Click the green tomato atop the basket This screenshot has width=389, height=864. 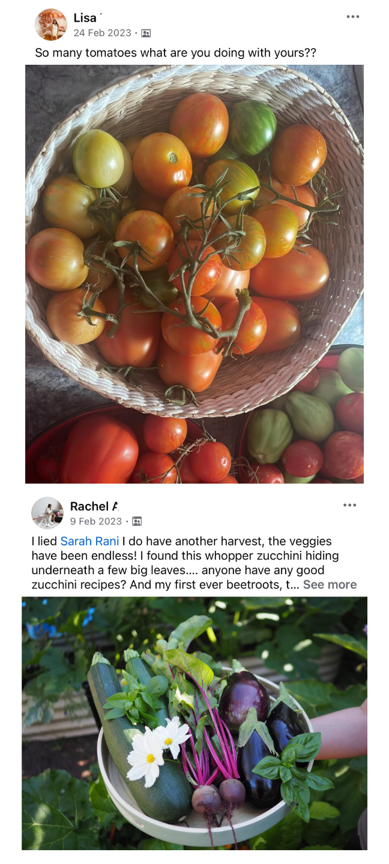click(x=252, y=127)
